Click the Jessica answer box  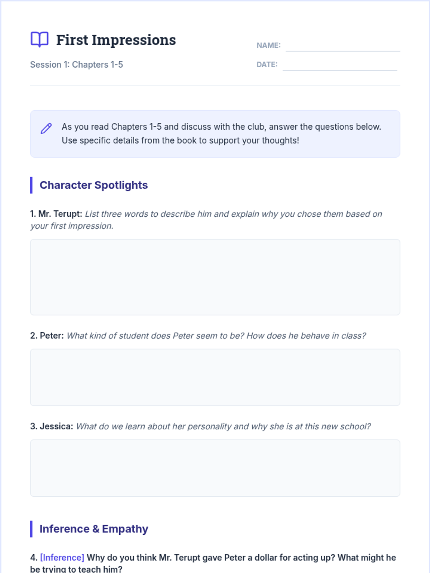coord(215,468)
